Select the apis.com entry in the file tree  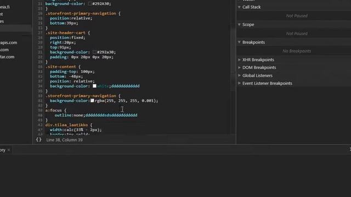(x=9, y=43)
